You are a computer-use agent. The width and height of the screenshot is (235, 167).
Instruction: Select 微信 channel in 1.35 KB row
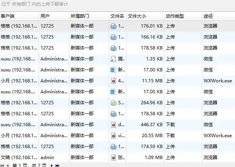pyautogui.click(x=208, y=59)
